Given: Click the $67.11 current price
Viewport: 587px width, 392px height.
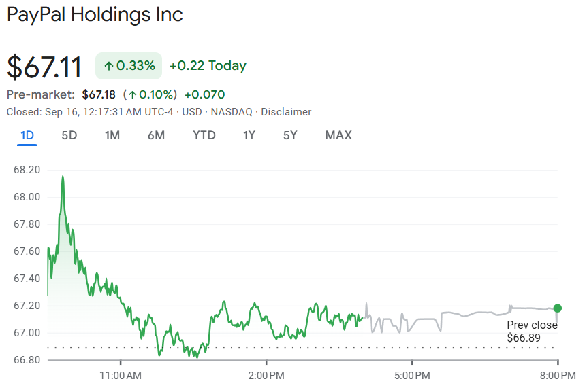Looking at the screenshot, I should pos(44,67).
